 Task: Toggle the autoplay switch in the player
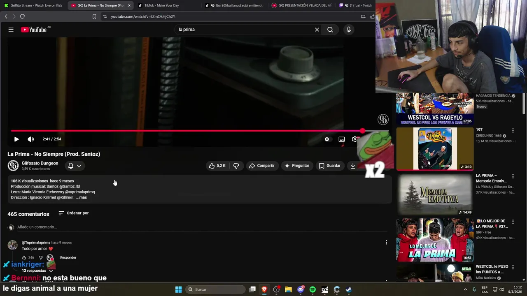tap(327, 139)
